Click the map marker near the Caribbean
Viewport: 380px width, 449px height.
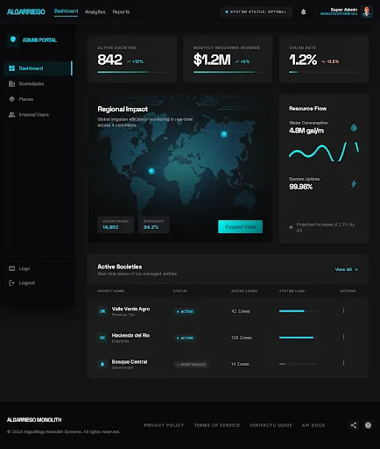tap(151, 171)
